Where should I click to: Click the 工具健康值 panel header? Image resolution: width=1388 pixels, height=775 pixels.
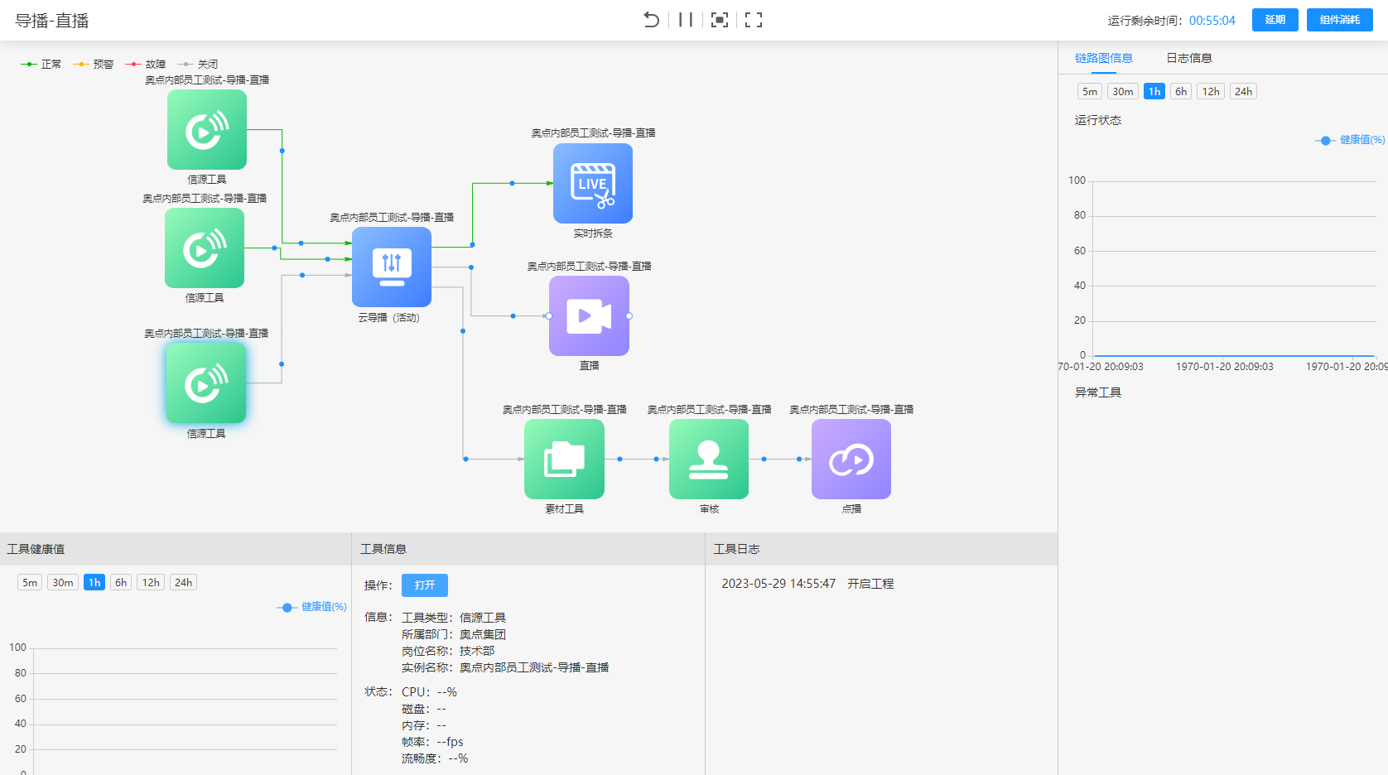coord(176,549)
